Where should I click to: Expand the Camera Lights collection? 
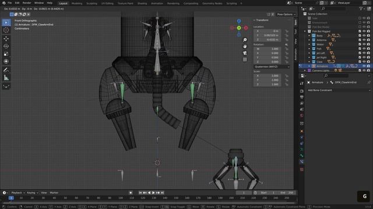point(305,70)
